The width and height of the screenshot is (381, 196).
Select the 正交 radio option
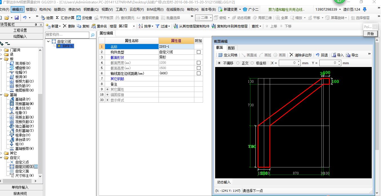pos(238,63)
